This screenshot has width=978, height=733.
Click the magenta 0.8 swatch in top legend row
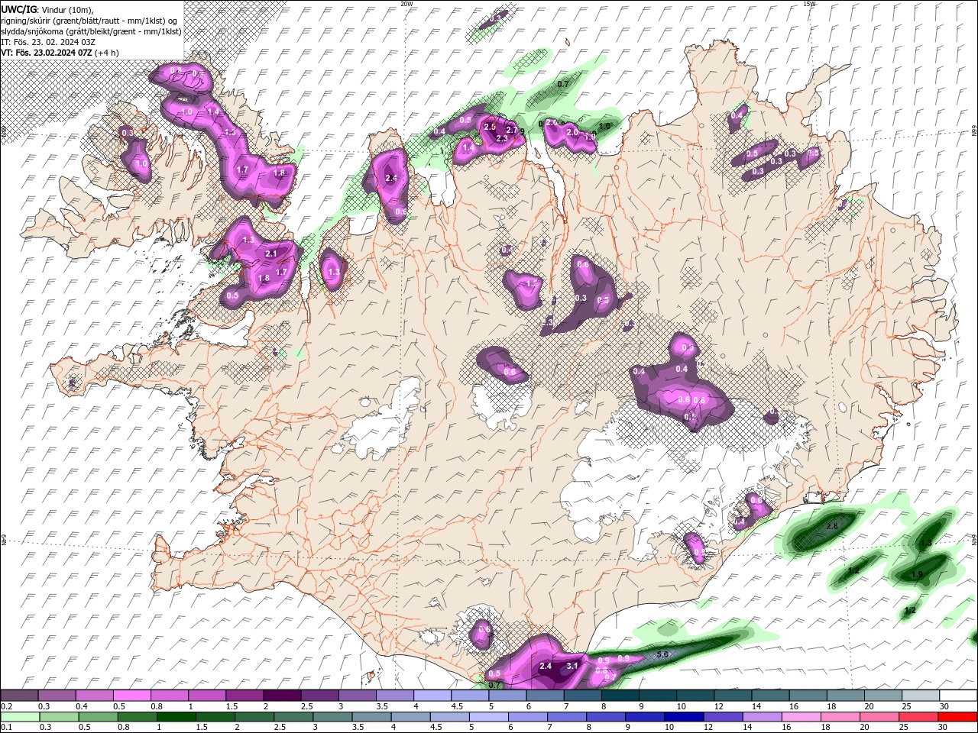pyautogui.click(x=169, y=696)
